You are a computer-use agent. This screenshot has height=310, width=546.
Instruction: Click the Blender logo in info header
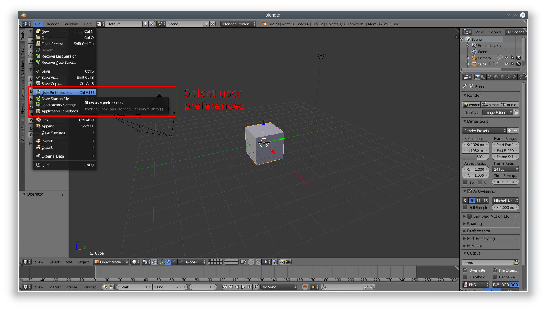click(x=264, y=24)
